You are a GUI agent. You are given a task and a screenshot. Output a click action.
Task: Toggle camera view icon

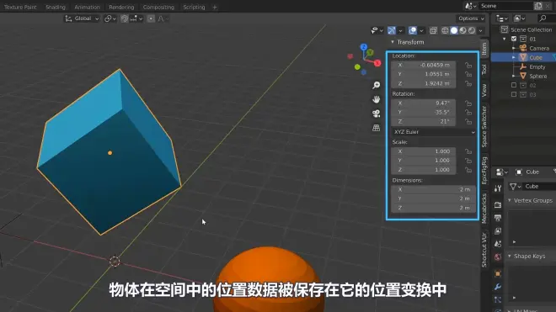377,114
